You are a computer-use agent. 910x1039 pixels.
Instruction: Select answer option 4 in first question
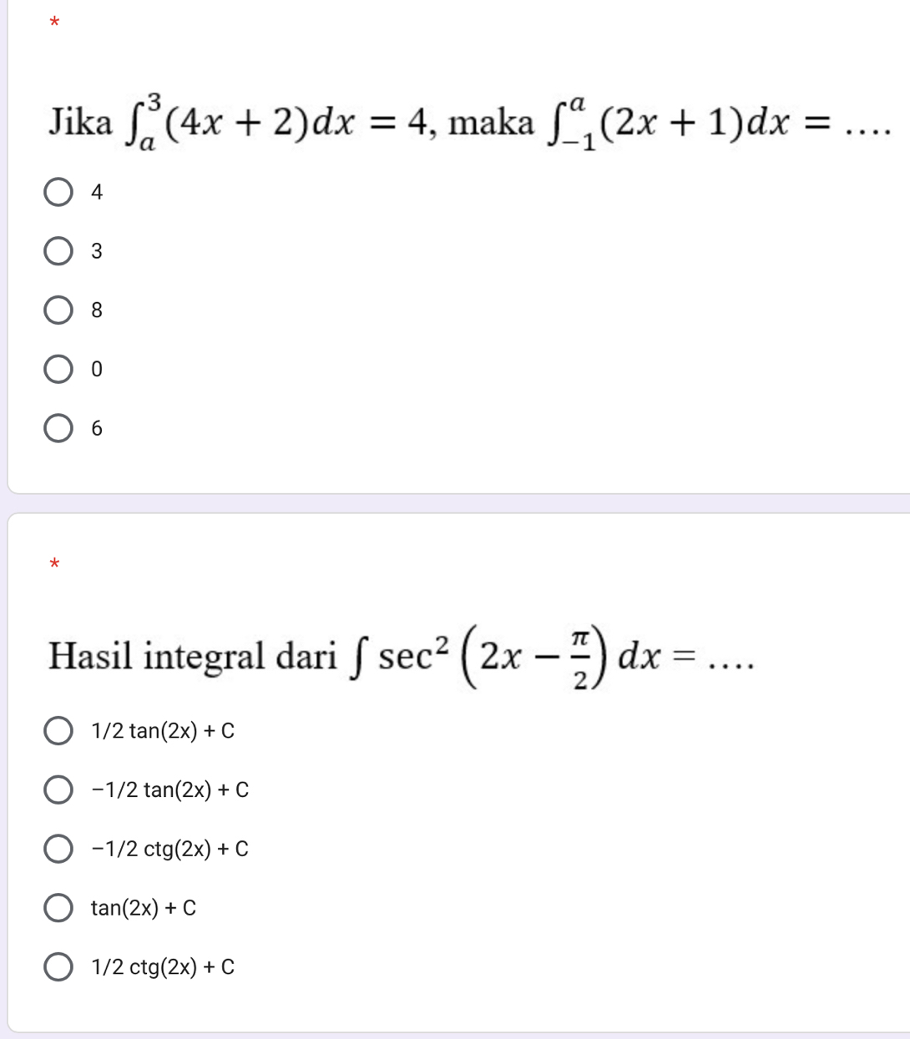pos(58,192)
